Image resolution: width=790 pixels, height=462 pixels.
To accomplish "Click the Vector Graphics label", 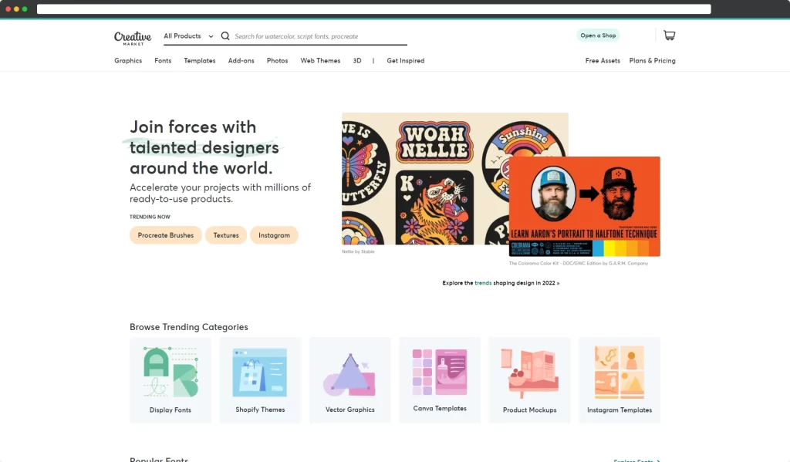I will (x=349, y=410).
